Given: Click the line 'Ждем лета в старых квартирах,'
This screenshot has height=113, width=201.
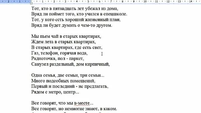Looking at the screenshot, I should pos(64,42).
